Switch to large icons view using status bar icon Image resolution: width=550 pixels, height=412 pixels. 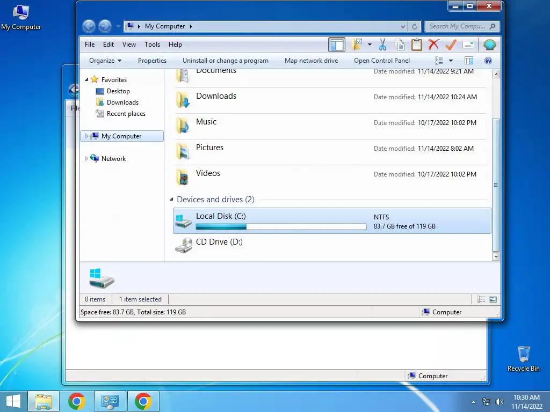[x=493, y=299]
